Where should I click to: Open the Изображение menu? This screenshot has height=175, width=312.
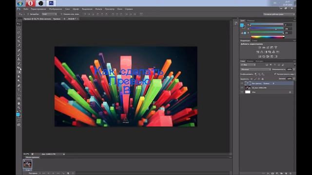tap(56, 9)
